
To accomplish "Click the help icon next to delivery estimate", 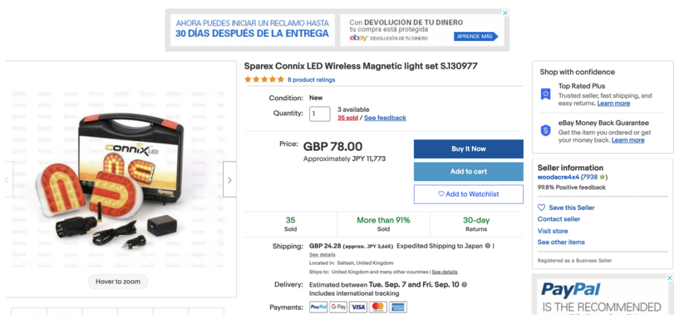I will pos(464,285).
